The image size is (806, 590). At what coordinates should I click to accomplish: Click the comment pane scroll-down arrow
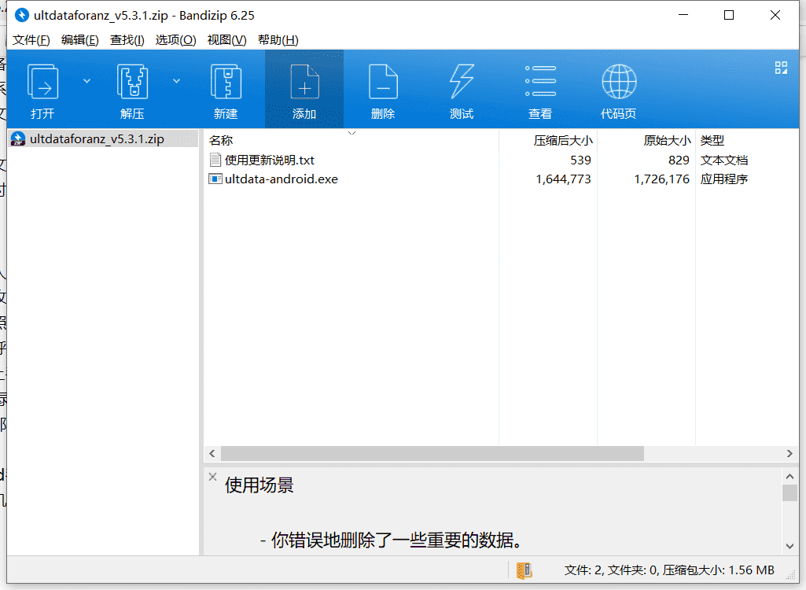pyautogui.click(x=790, y=546)
